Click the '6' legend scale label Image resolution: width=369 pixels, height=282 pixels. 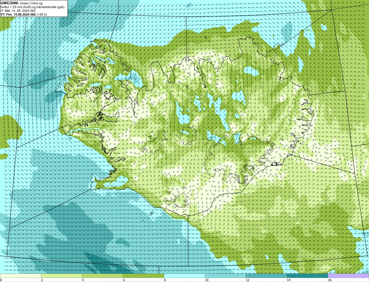pyautogui.click(x=124, y=280)
